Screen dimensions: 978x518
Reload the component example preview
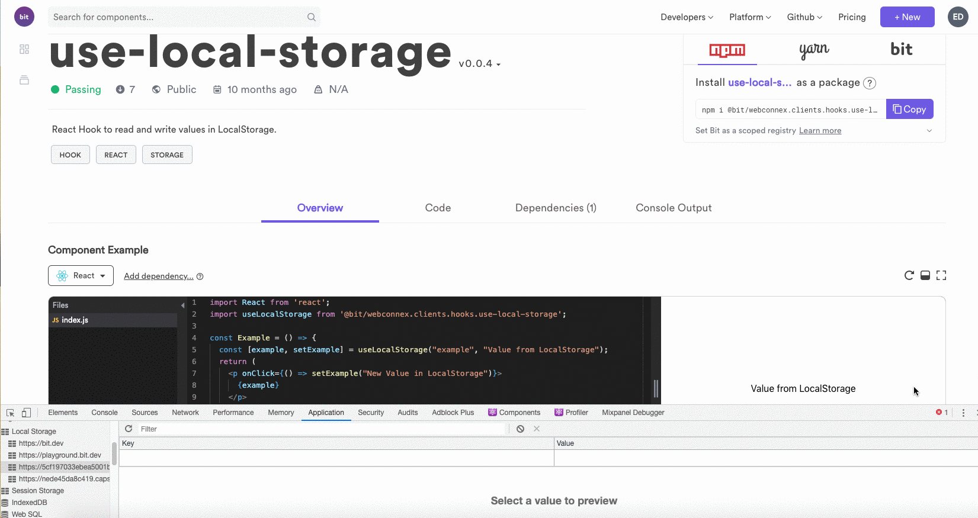909,275
